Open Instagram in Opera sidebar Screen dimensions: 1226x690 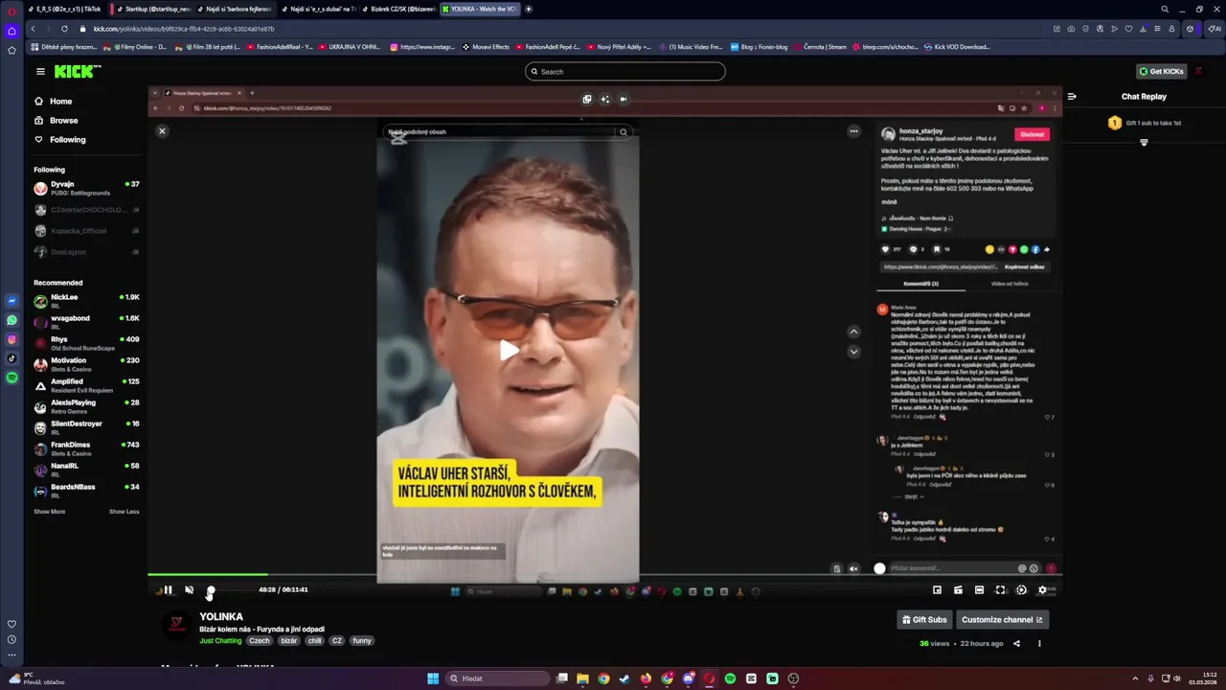coord(11,339)
